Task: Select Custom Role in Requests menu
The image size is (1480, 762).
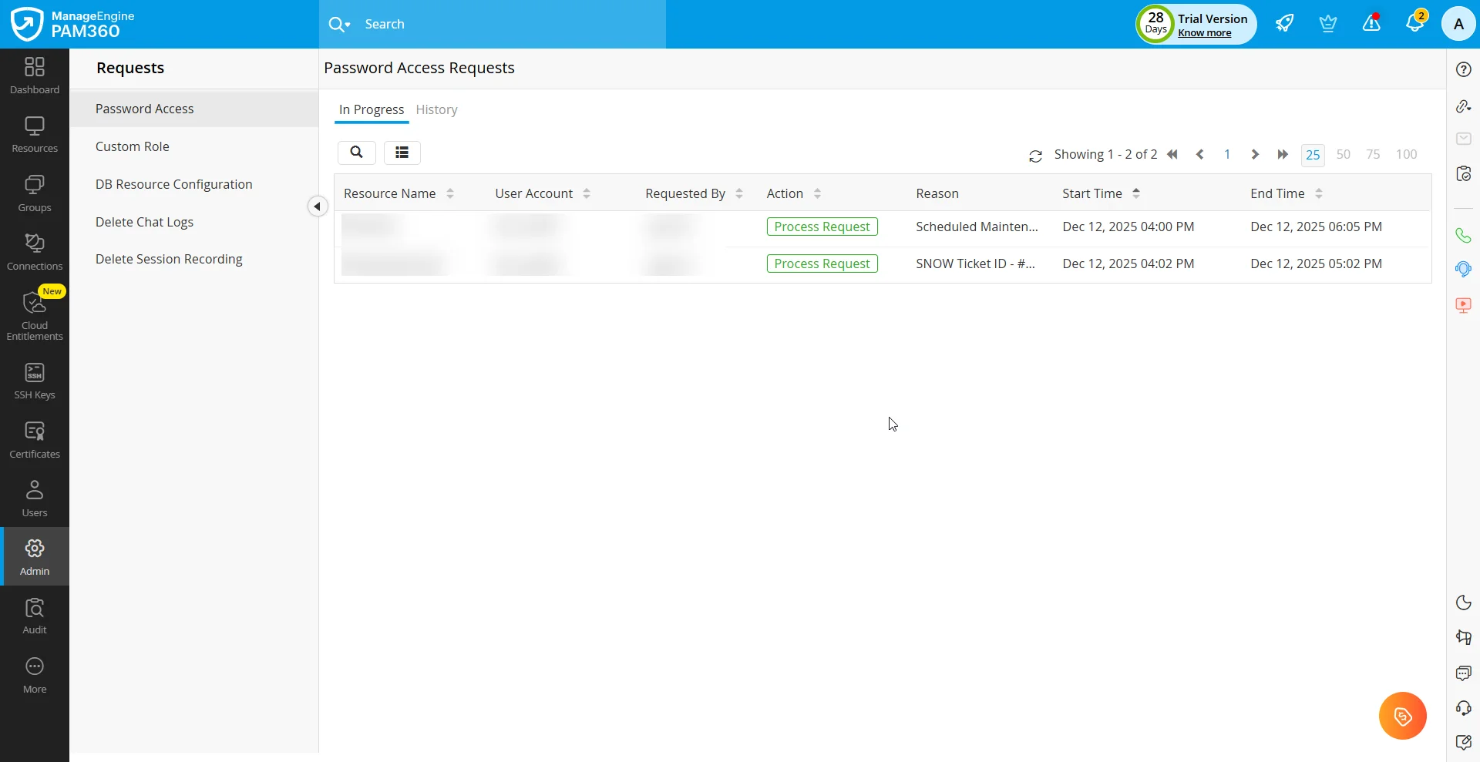Action: (x=132, y=146)
